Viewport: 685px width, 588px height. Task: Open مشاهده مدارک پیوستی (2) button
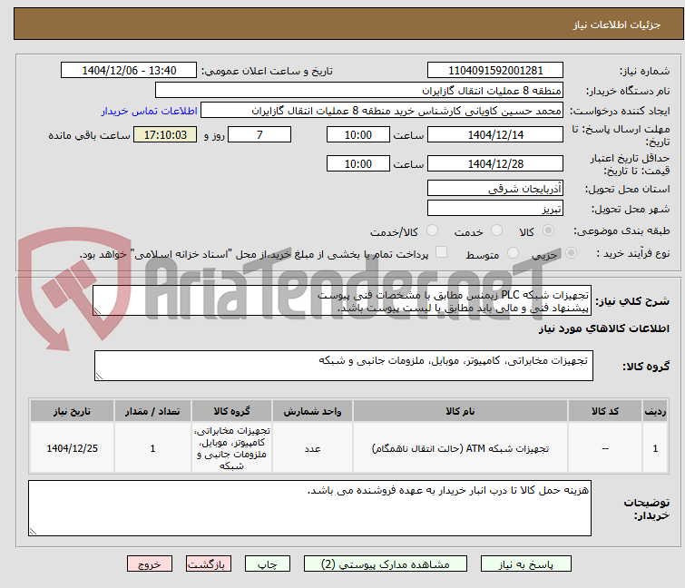click(x=385, y=564)
